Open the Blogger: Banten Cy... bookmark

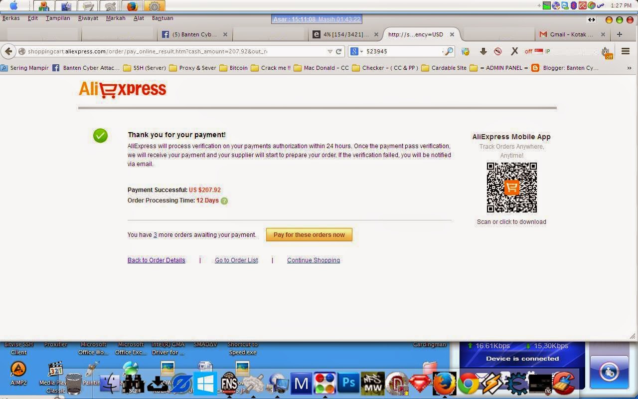[x=565, y=68]
